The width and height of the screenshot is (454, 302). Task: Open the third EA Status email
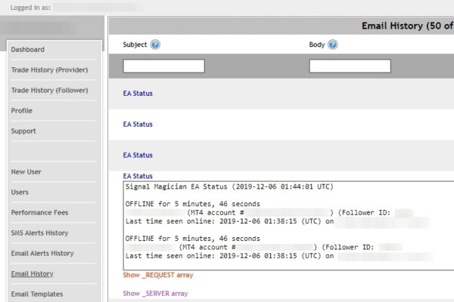pyautogui.click(x=138, y=155)
